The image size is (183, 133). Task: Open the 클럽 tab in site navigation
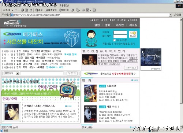[x=97, y=25]
